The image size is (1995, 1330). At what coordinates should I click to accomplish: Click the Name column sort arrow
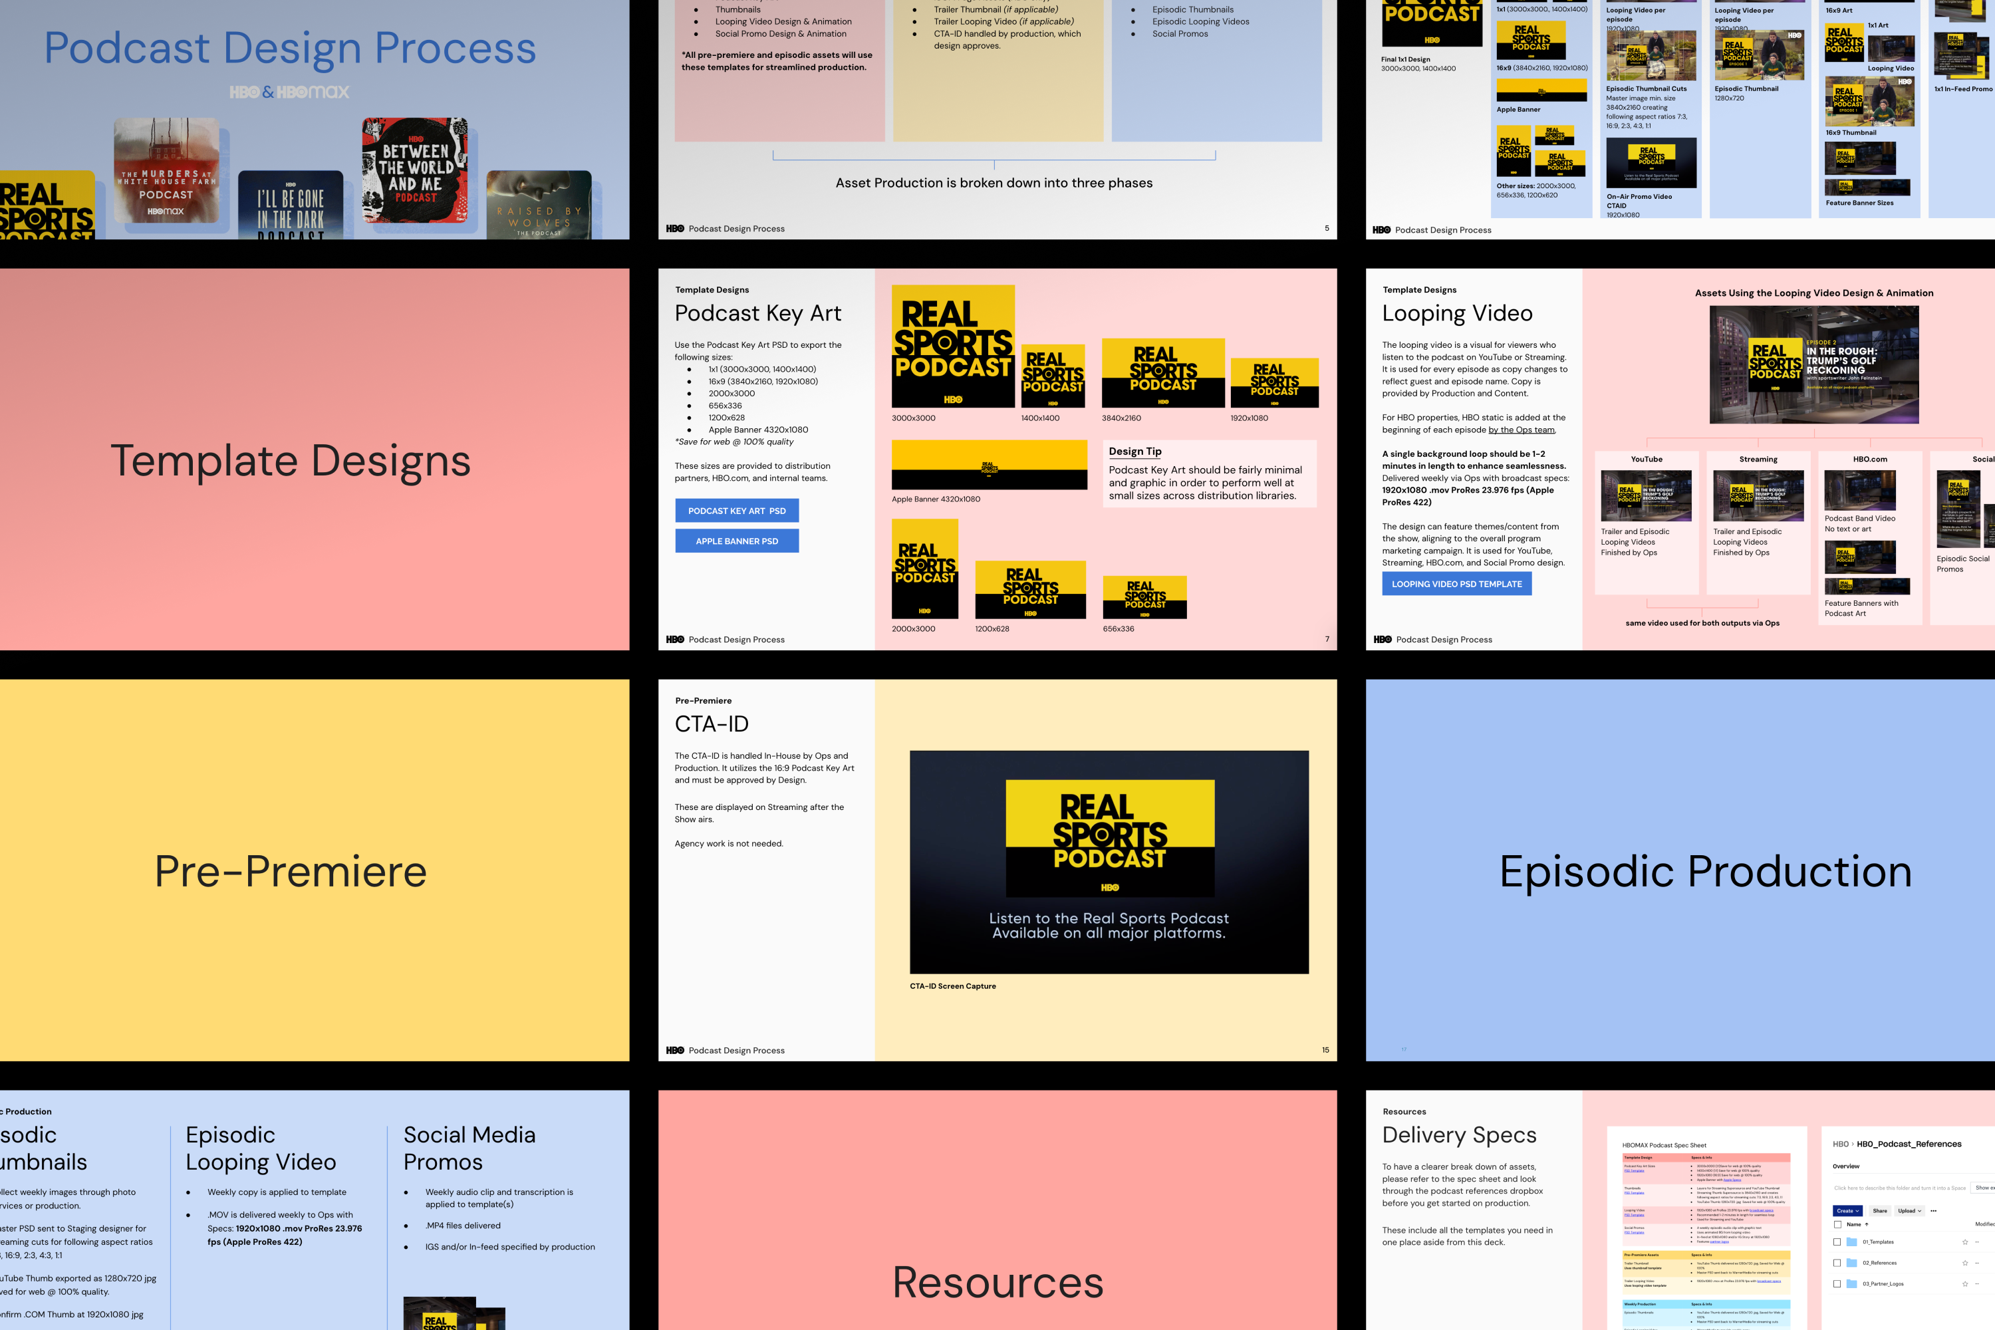pos(1867,1225)
